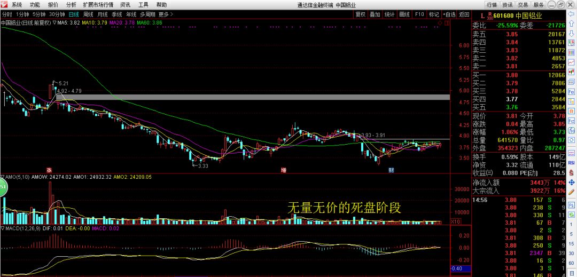
Task: Select the candlestick chart sidebar icon
Action: (572, 72)
